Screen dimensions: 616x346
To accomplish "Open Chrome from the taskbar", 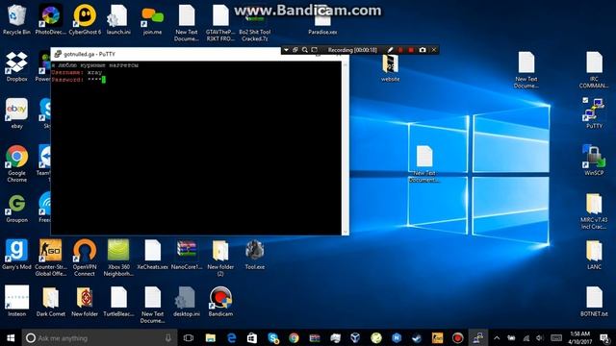I will point(294,337).
